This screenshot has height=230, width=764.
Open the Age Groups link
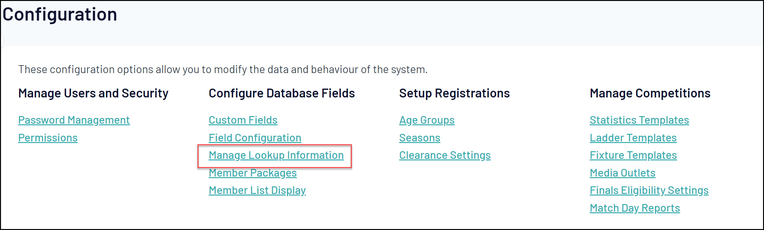427,120
